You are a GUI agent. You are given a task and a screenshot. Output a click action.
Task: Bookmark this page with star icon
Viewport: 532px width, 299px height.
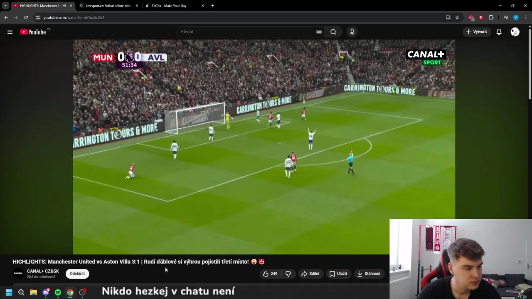click(457, 17)
